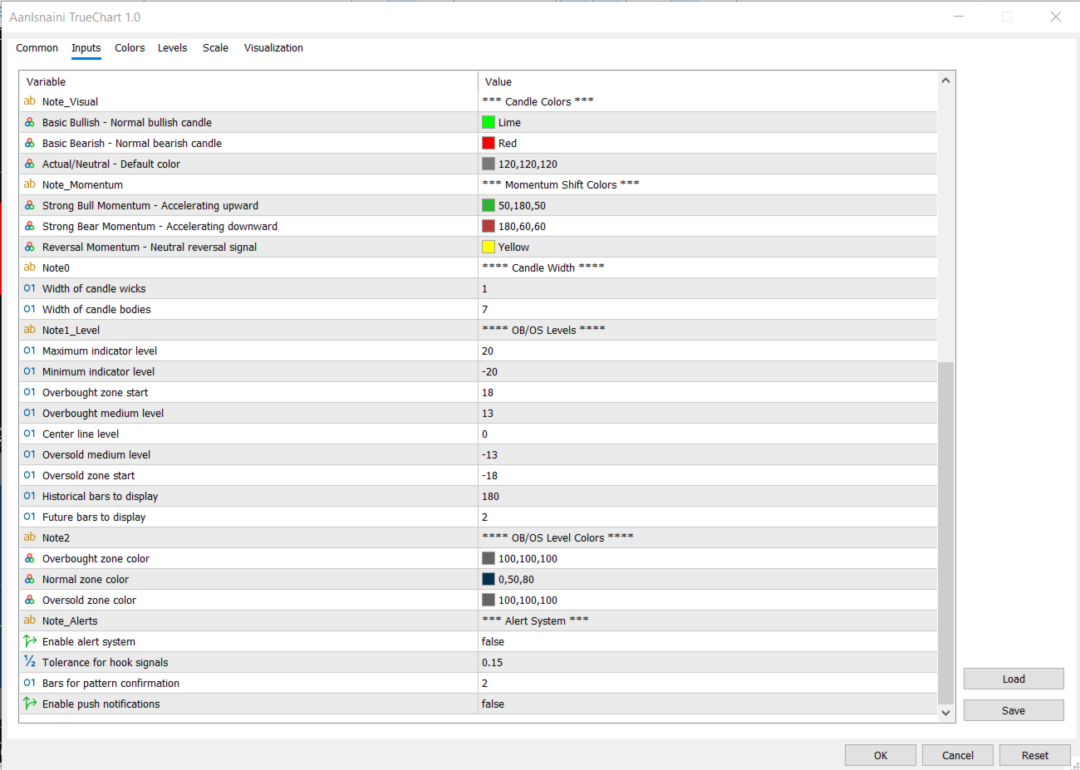Click the integer icon beside Width of candle wicks
This screenshot has width=1080, height=770.
pos(30,288)
